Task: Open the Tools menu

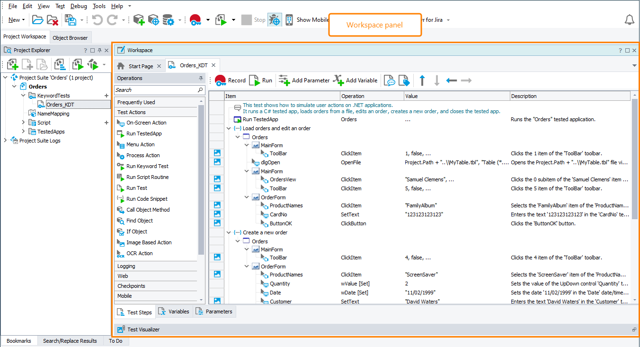Action: pyautogui.click(x=99, y=6)
